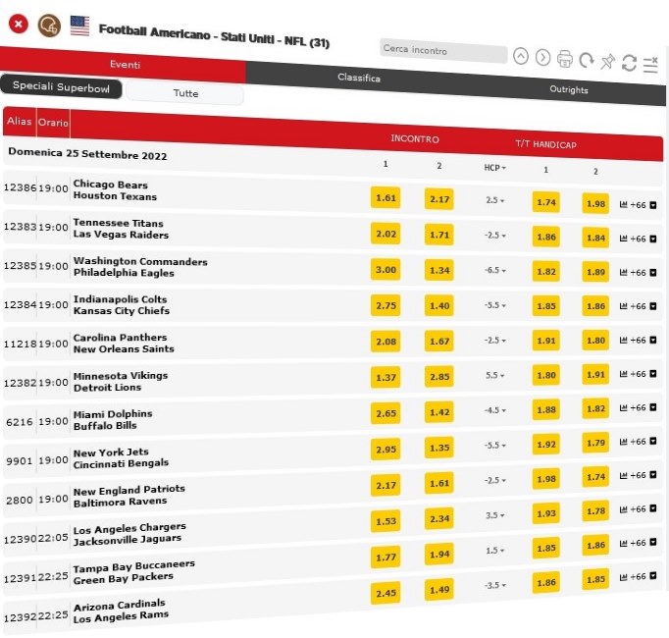Click alias 11218 of Carolina Panthers row
Viewport: 669px width, 638px height.
tap(20, 344)
